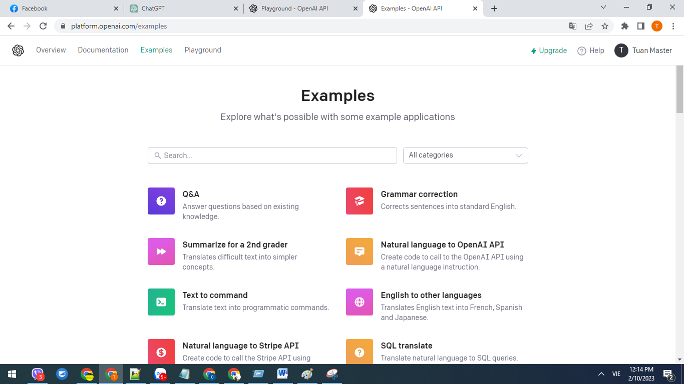Close the Facebook tab
The image size is (684, 384).
[116, 8]
